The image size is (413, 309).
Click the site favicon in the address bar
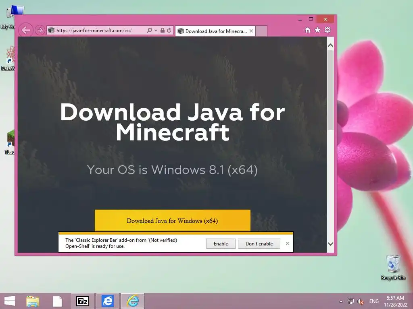coord(51,30)
